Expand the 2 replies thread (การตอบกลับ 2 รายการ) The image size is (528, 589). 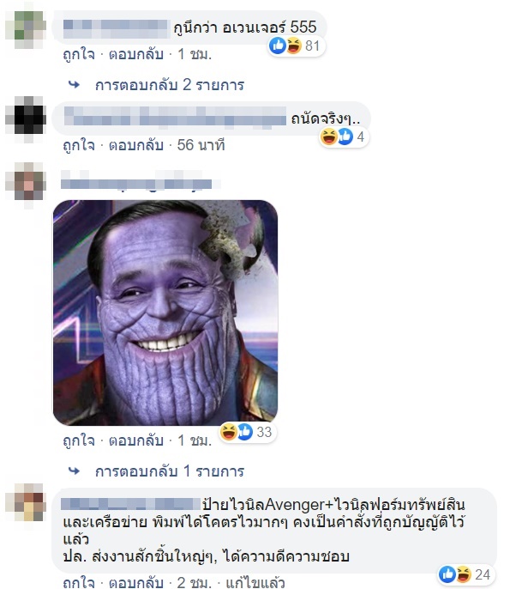pos(170,85)
